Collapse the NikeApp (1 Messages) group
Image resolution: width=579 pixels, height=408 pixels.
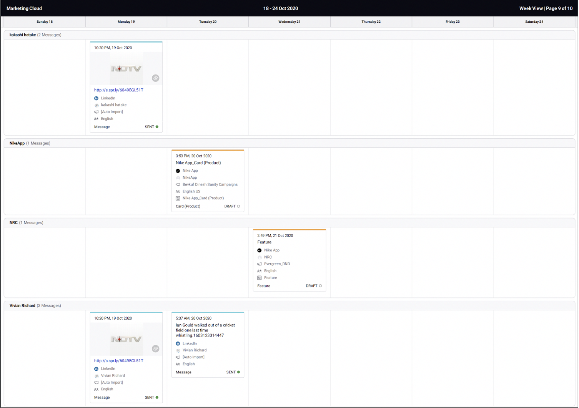coord(289,143)
